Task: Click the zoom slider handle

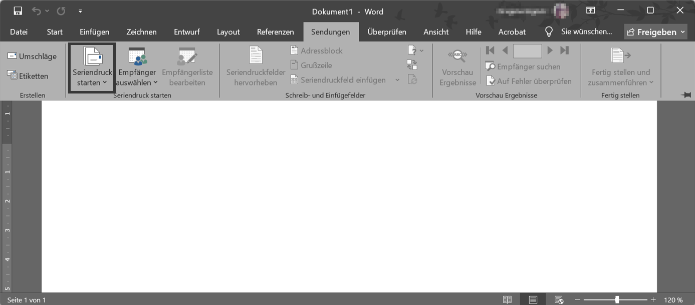Action: 617,299
